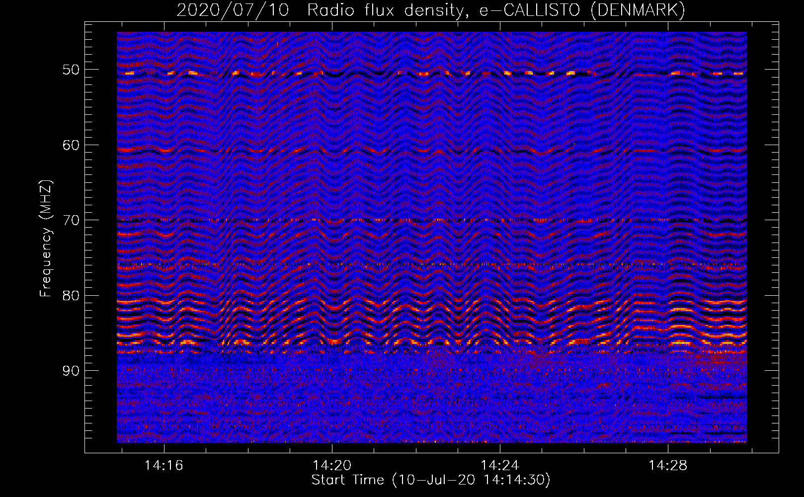Image resolution: width=804 pixels, height=497 pixels.
Task: Click the 'Start Time (10-Jul-20 14:14:30)' x-axis label
Action: (x=431, y=480)
